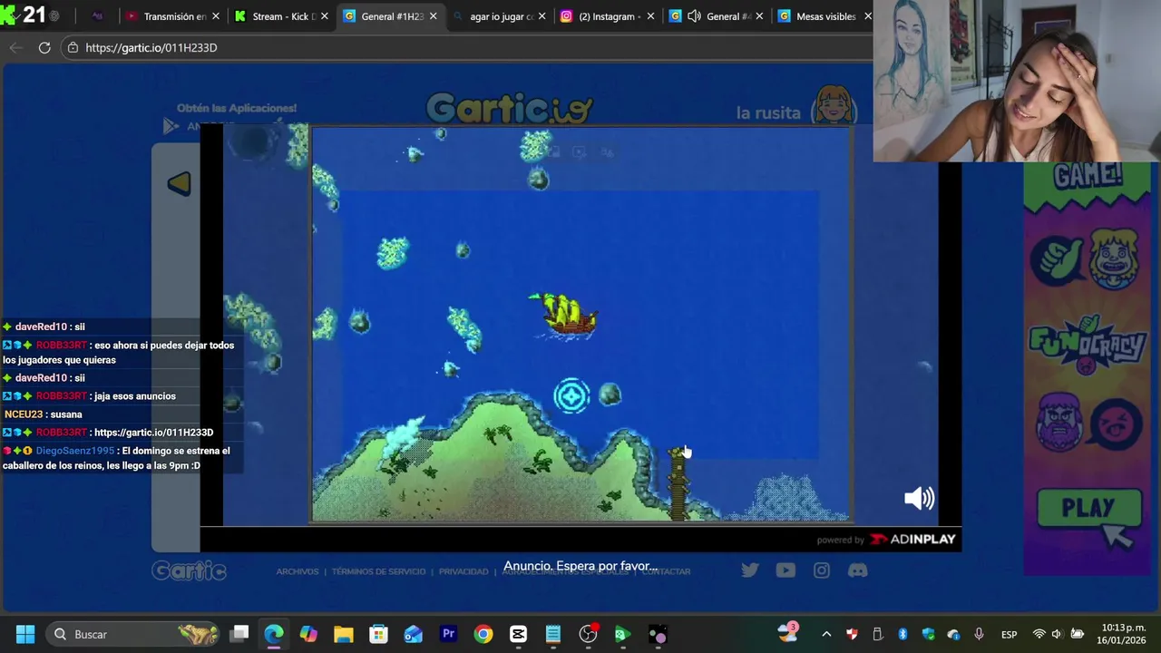Click the address bar with gartic.io URL

point(463,47)
